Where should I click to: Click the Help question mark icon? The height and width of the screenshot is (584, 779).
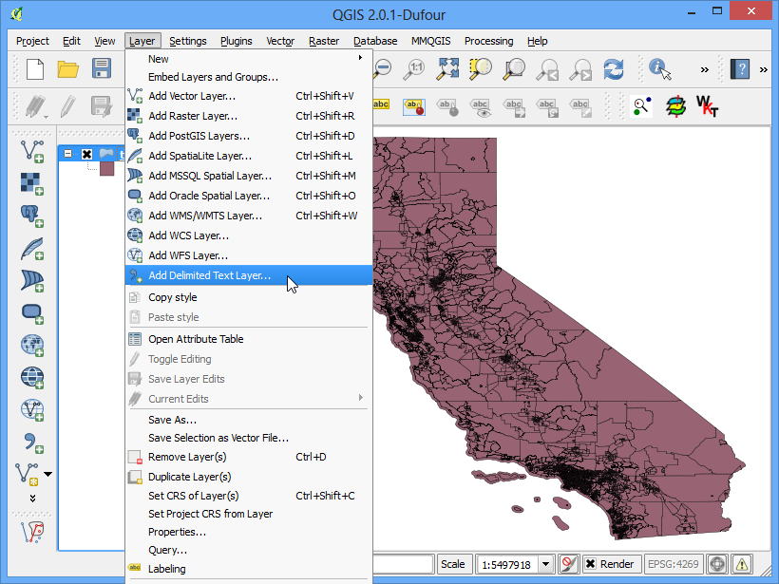[x=740, y=69]
